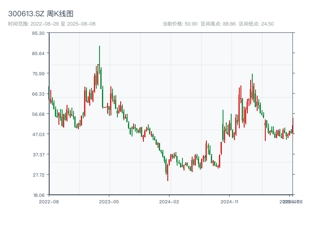Click the lowest red candle near 24.50
325x243 pixels.
[x=168, y=173]
